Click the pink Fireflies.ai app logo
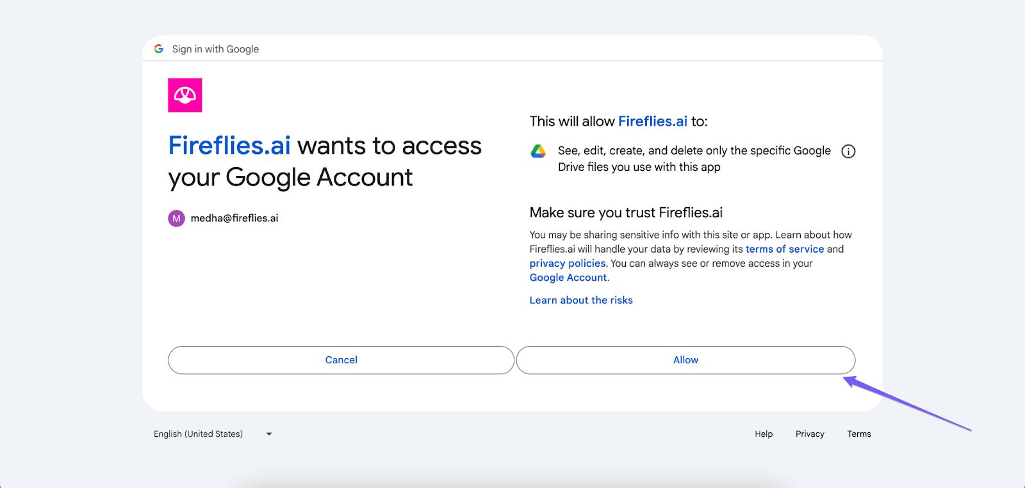The height and width of the screenshot is (488, 1025). click(185, 95)
